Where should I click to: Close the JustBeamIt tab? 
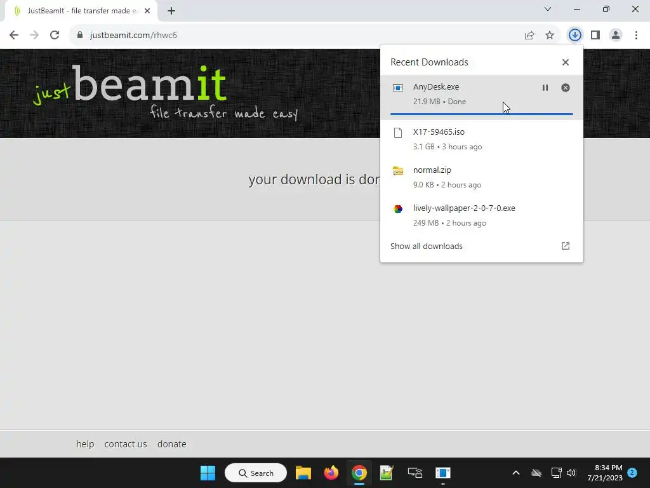[147, 11]
